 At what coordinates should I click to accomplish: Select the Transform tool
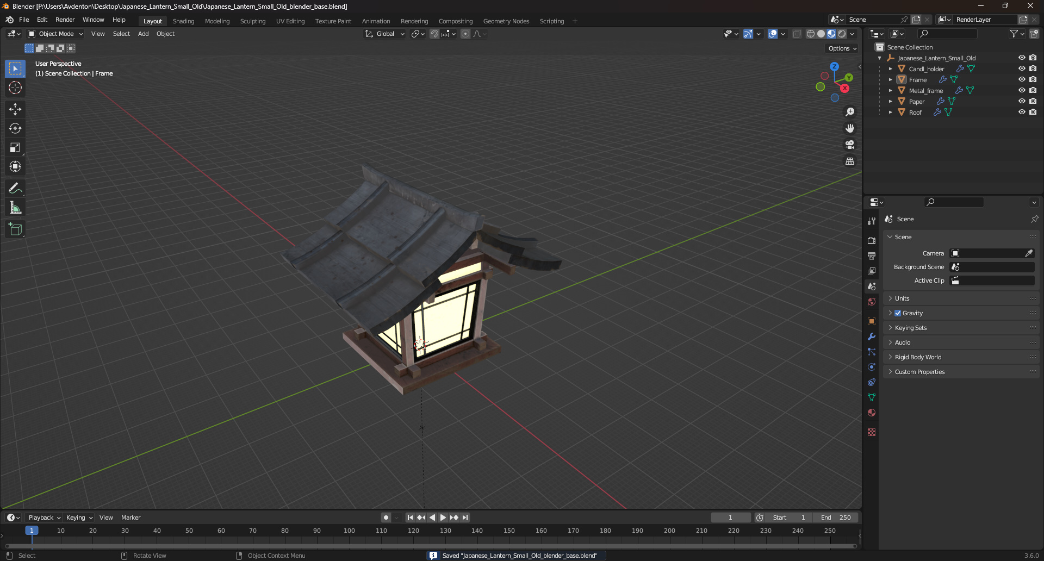coord(15,166)
